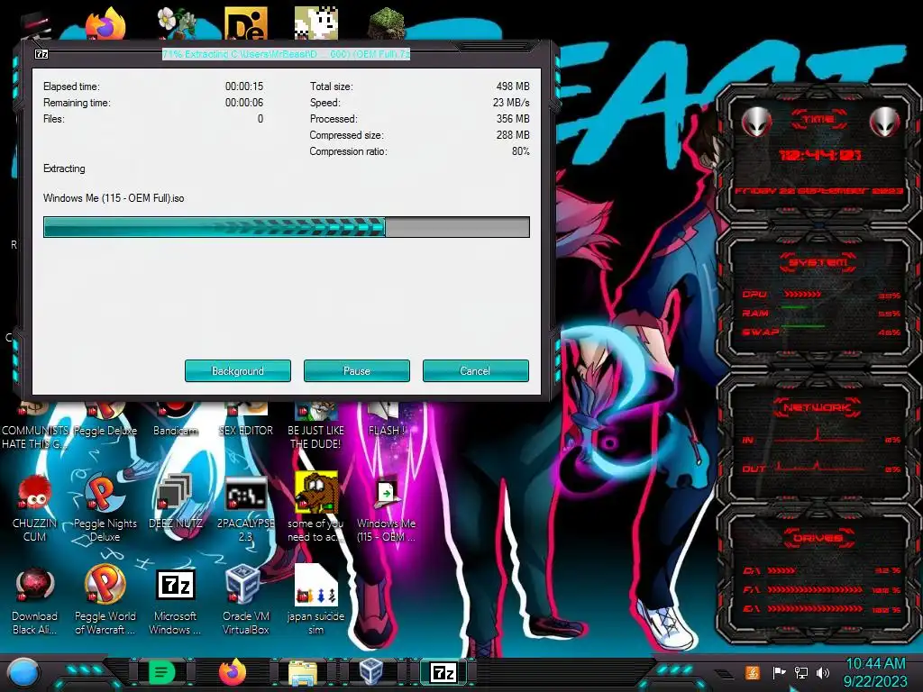Click the Total size value 498 MB
Image resolution: width=923 pixels, height=692 pixels.
(513, 86)
